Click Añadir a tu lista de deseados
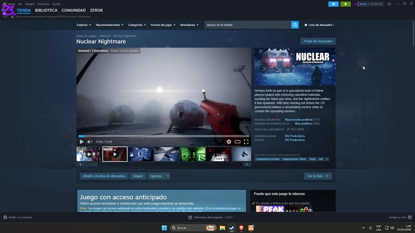 [x=104, y=176]
